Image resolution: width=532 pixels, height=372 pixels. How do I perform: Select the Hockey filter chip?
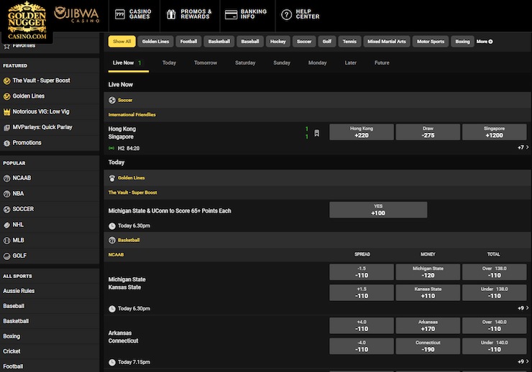[278, 42]
